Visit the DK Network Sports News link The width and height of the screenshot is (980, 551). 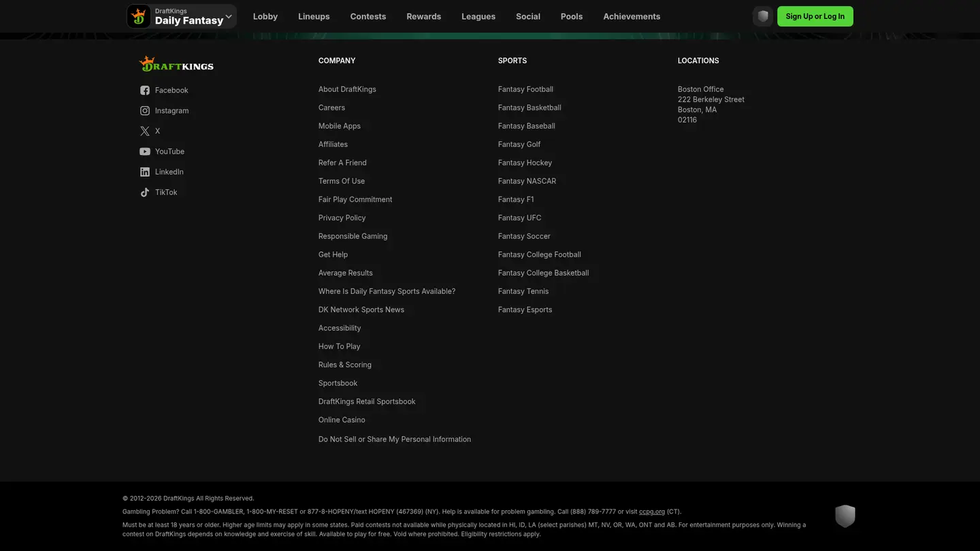361,310
